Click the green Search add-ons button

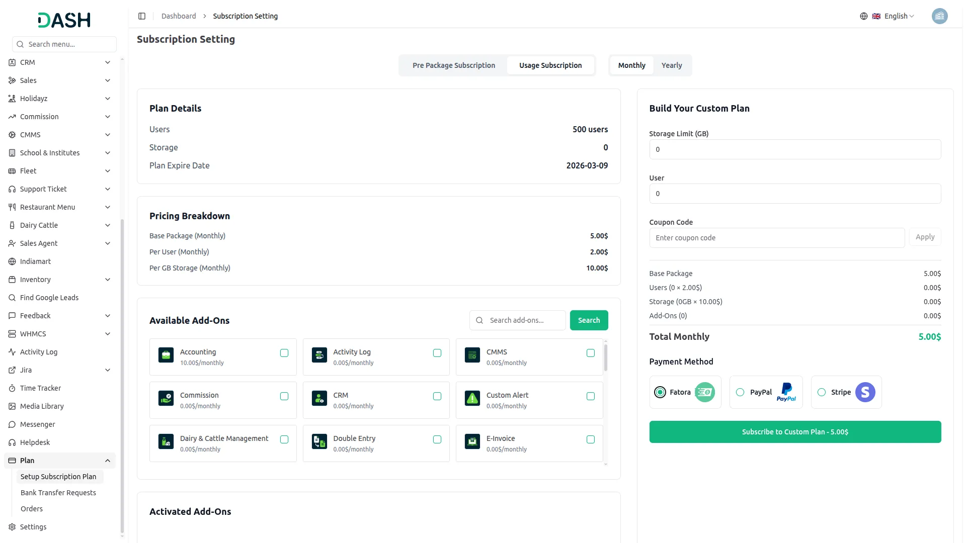(589, 320)
